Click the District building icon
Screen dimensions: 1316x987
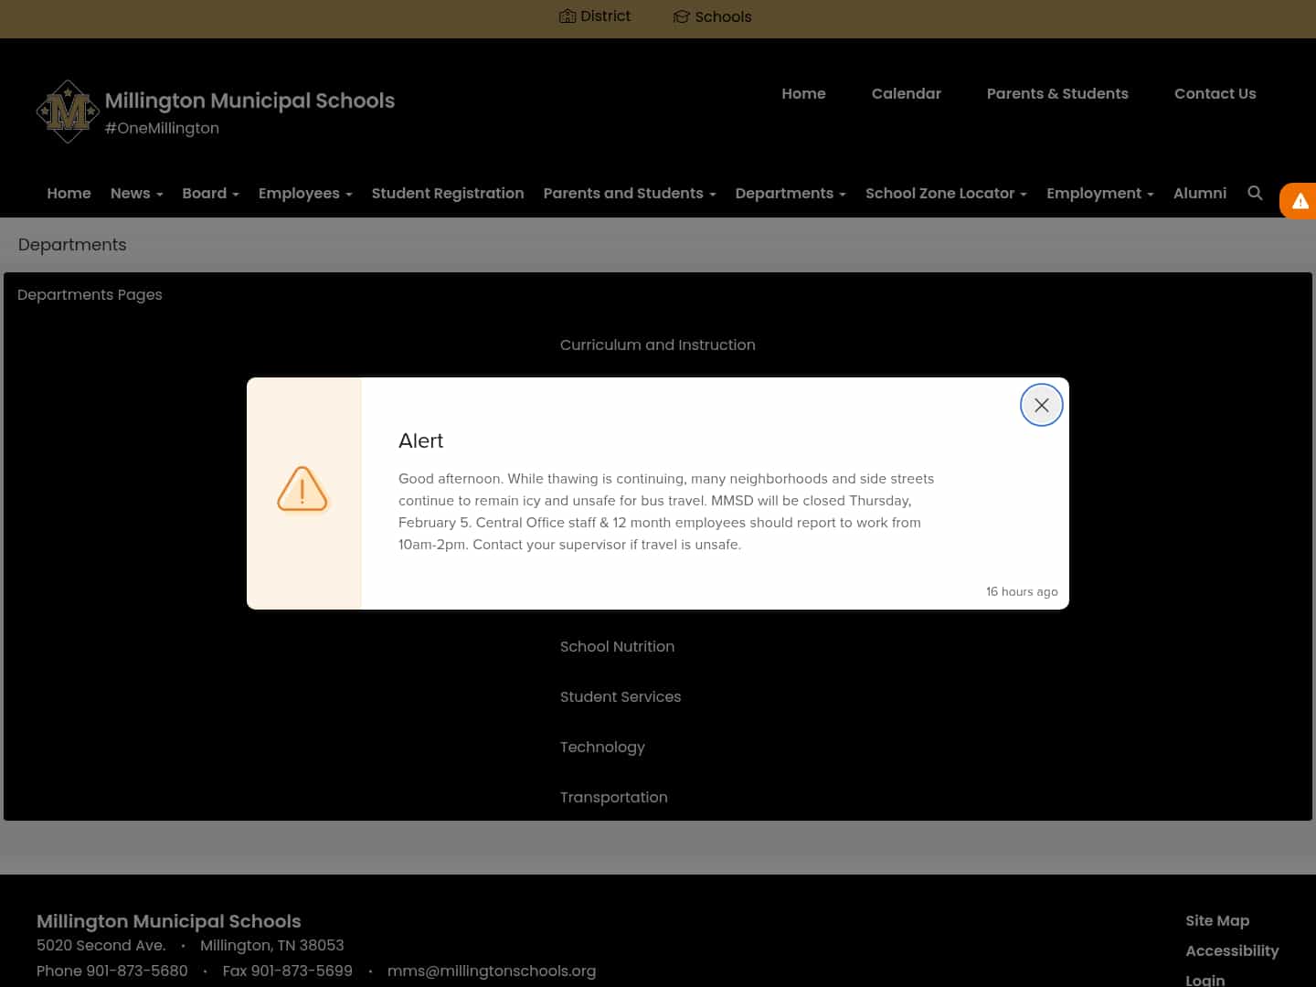tap(568, 16)
